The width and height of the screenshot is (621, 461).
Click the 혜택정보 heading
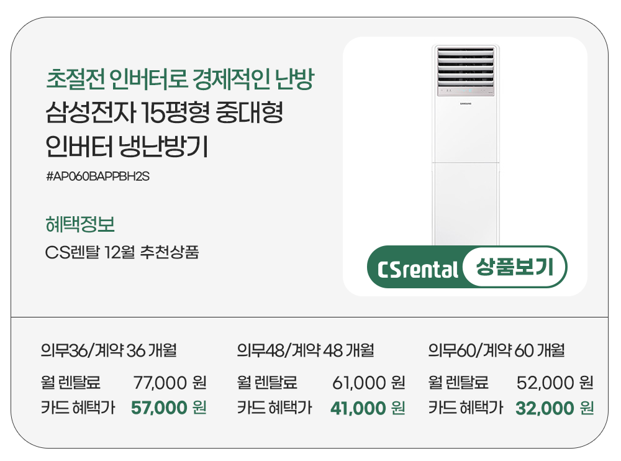tap(80, 223)
